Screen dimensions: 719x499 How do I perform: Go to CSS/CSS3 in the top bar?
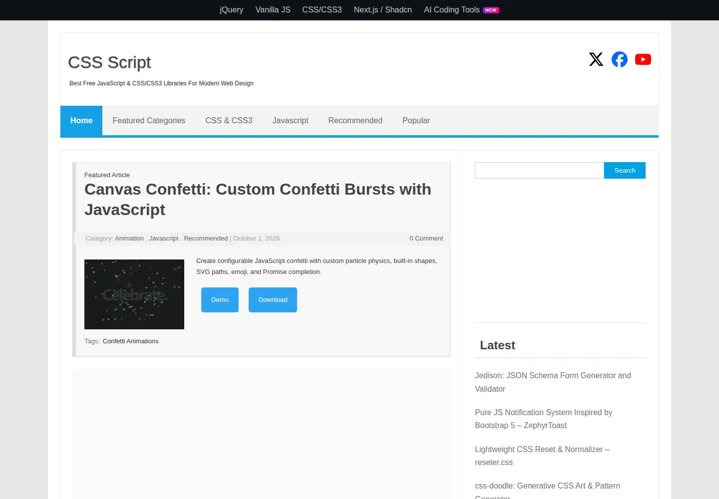[x=322, y=9]
